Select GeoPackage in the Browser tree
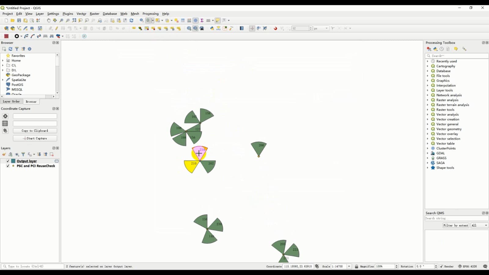 [x=21, y=75]
